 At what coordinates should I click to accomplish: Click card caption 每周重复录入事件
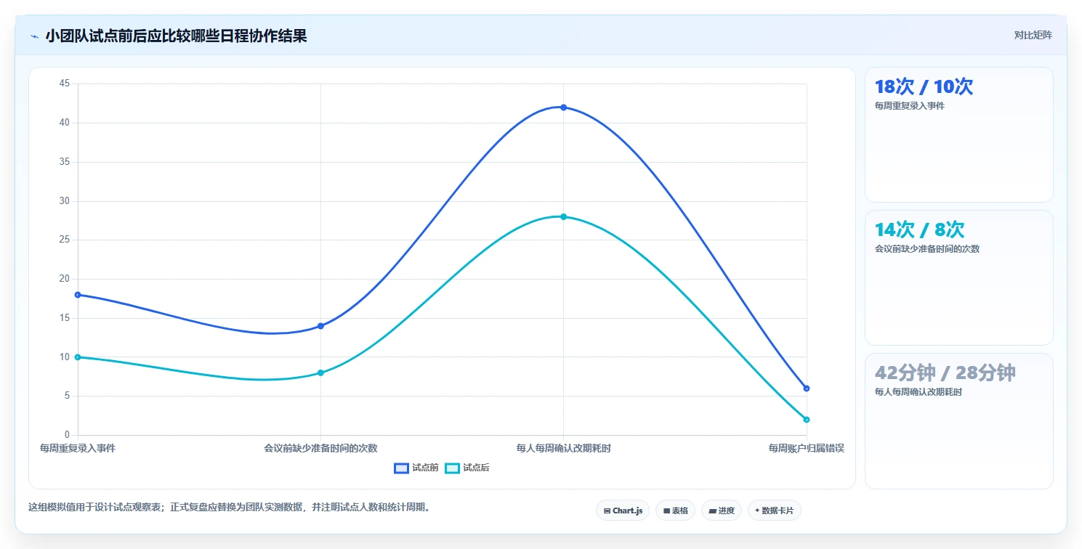[x=910, y=106]
